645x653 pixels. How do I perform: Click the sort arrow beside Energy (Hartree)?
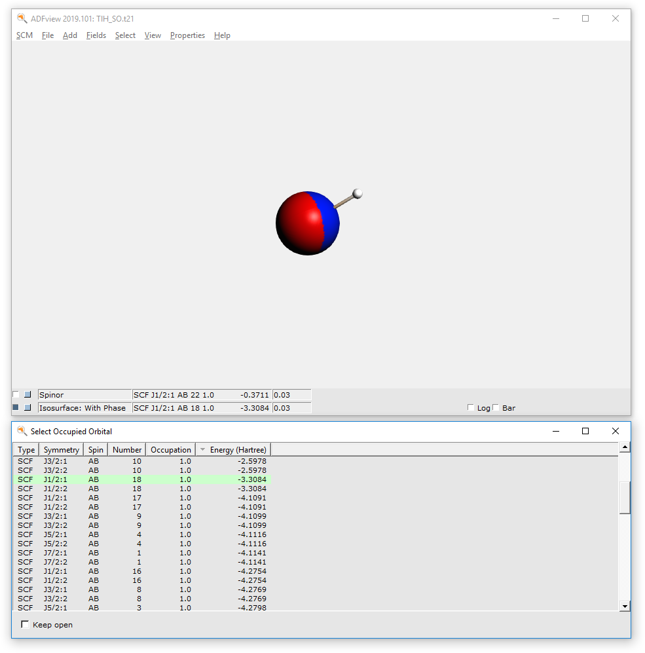(x=203, y=450)
